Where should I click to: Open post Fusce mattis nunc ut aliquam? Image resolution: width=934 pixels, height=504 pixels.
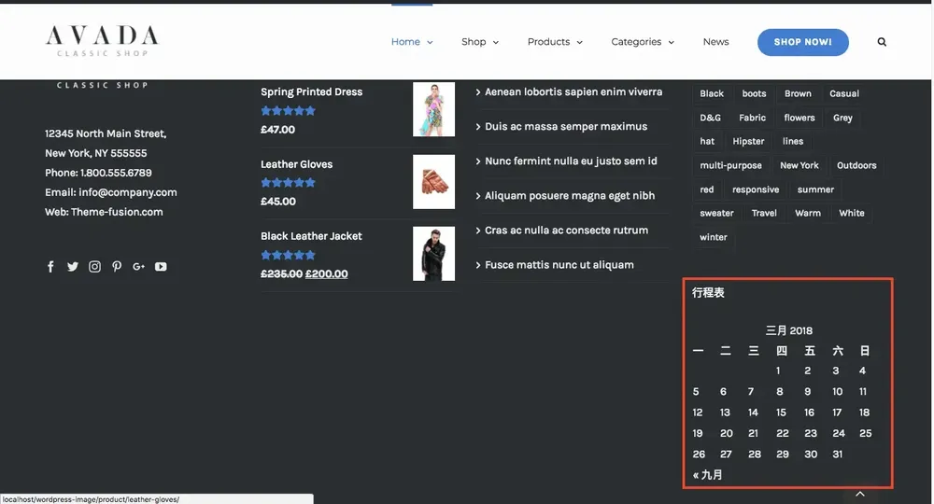[x=559, y=265]
